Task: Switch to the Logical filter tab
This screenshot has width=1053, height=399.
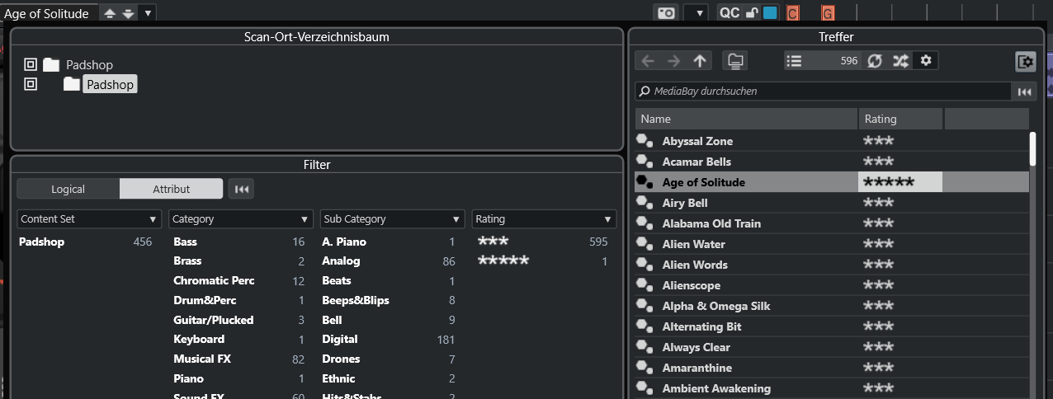Action: (68, 189)
